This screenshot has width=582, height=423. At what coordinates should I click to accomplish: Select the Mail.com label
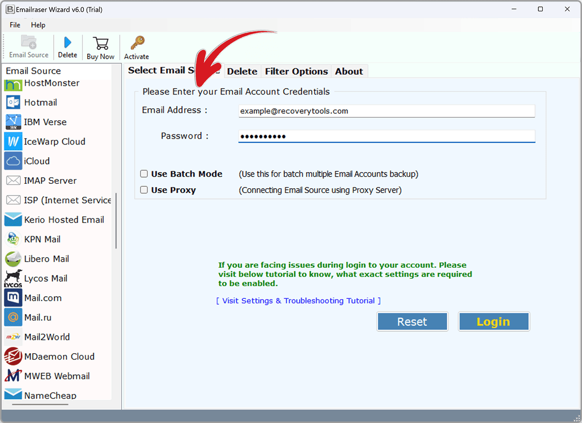pyautogui.click(x=43, y=298)
